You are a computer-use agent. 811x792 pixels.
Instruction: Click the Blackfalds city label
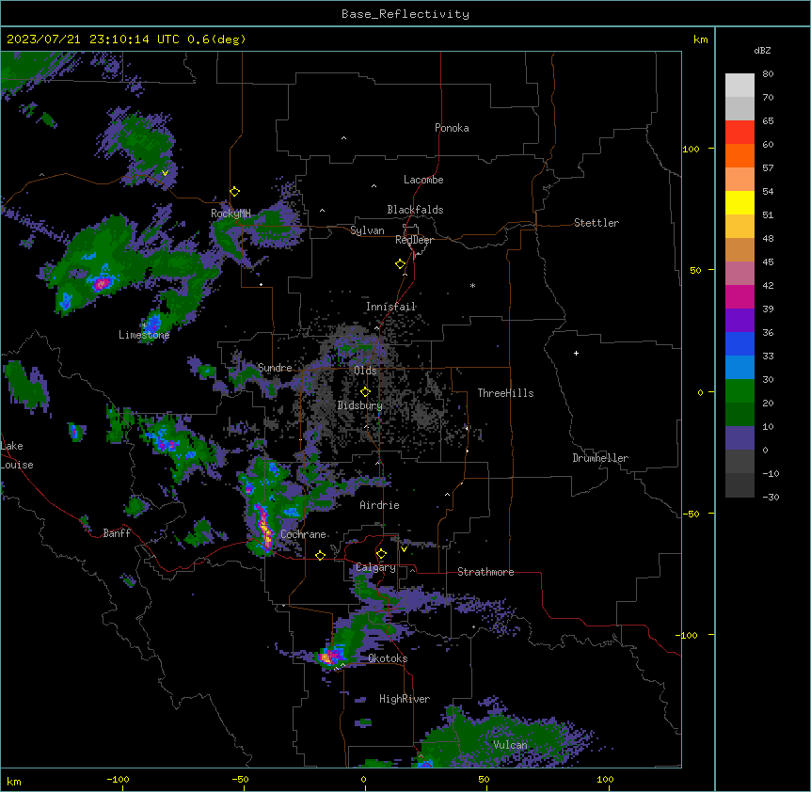pyautogui.click(x=415, y=210)
